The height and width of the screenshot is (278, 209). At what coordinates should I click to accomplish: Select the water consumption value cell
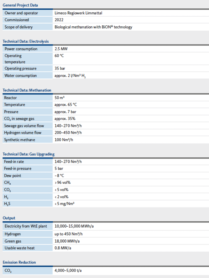(70, 76)
